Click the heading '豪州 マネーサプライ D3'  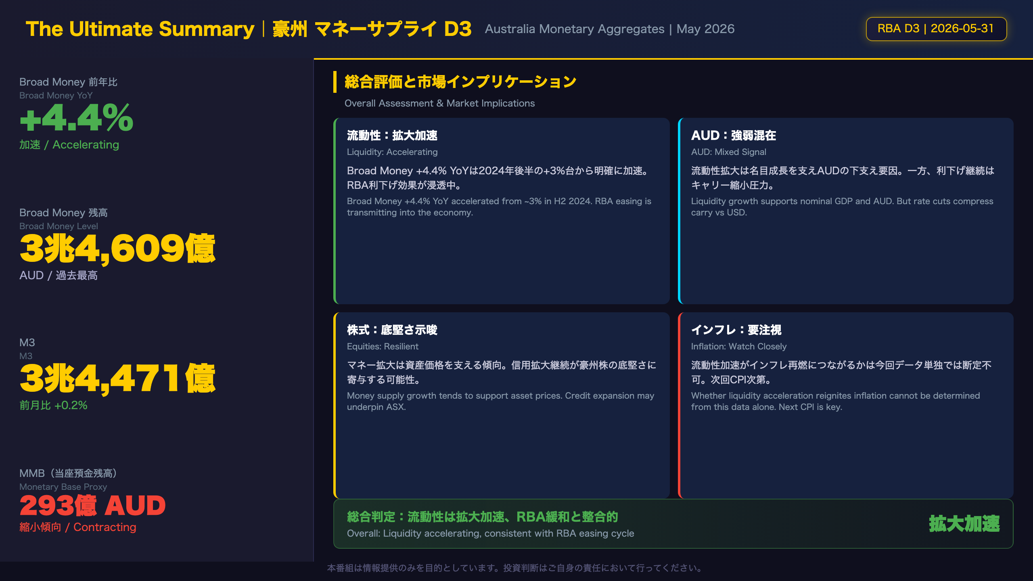372,29
